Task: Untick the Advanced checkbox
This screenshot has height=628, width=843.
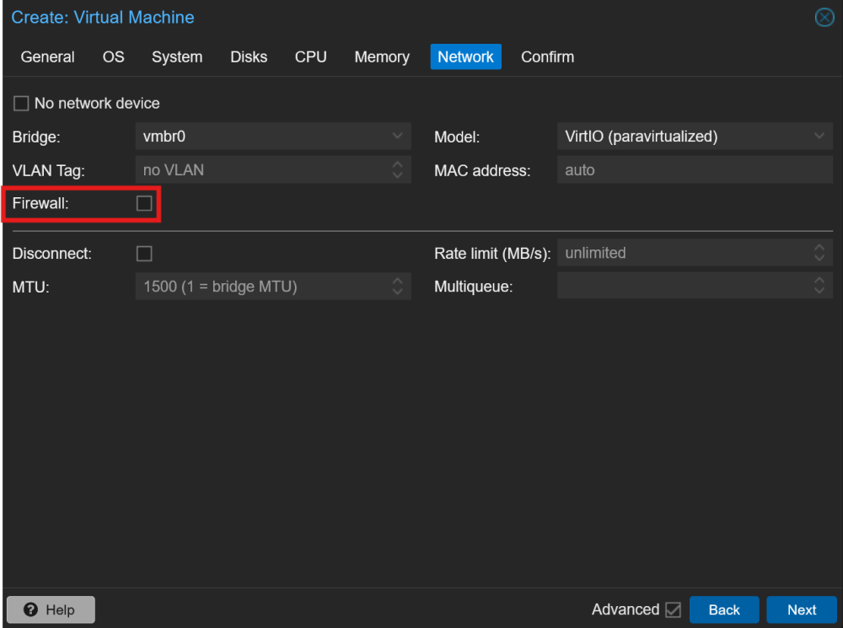Action: pos(673,609)
